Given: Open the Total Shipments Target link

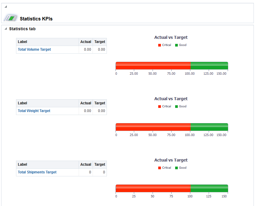Looking at the screenshot, I should [37, 172].
